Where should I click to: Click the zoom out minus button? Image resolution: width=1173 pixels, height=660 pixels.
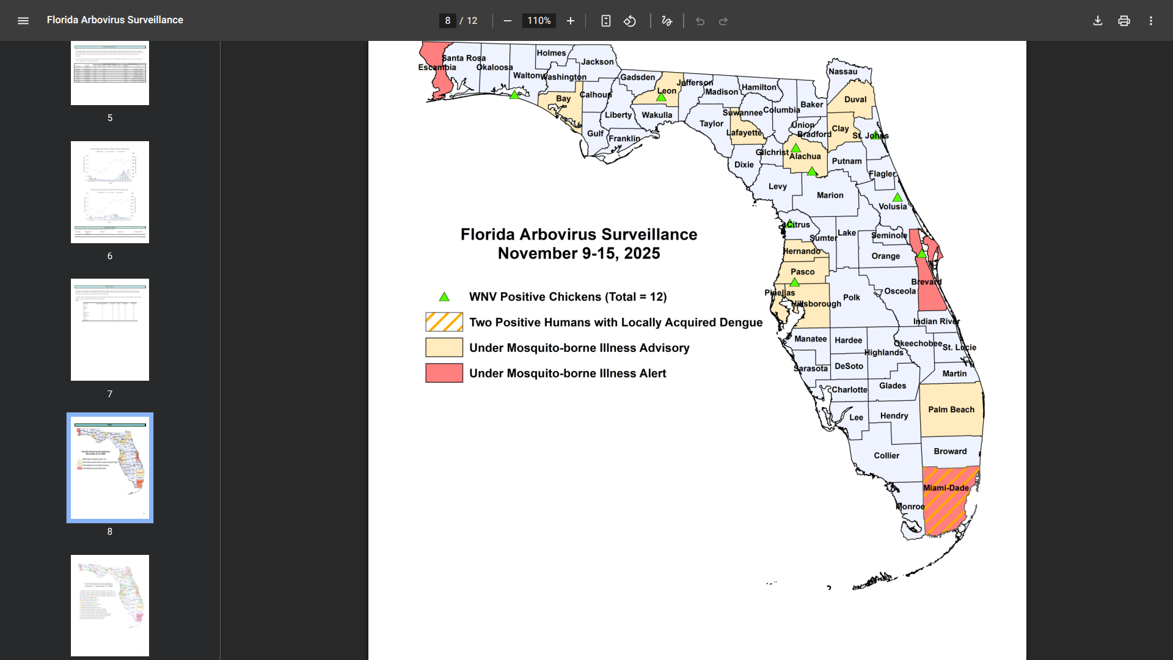point(507,21)
